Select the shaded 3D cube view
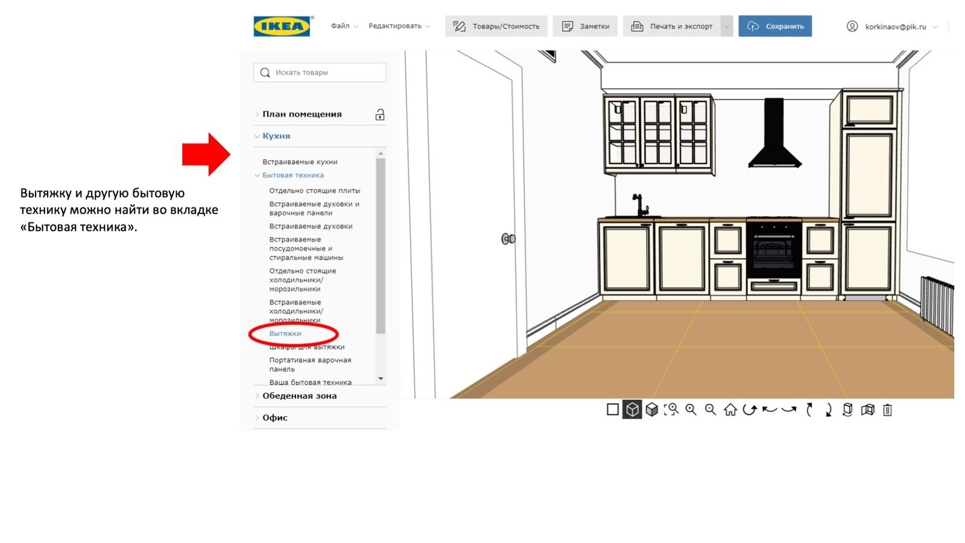The width and height of the screenshot is (965, 543). [x=652, y=410]
